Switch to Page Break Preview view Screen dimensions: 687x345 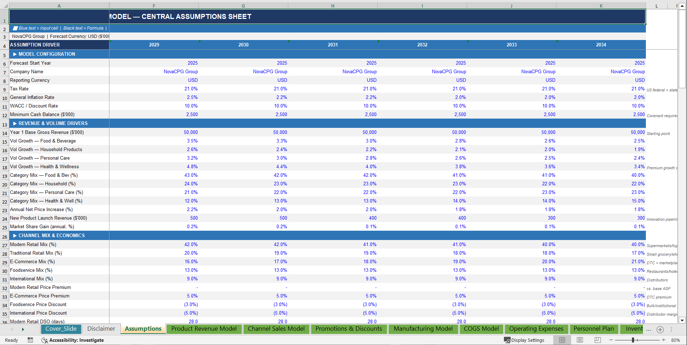598,340
